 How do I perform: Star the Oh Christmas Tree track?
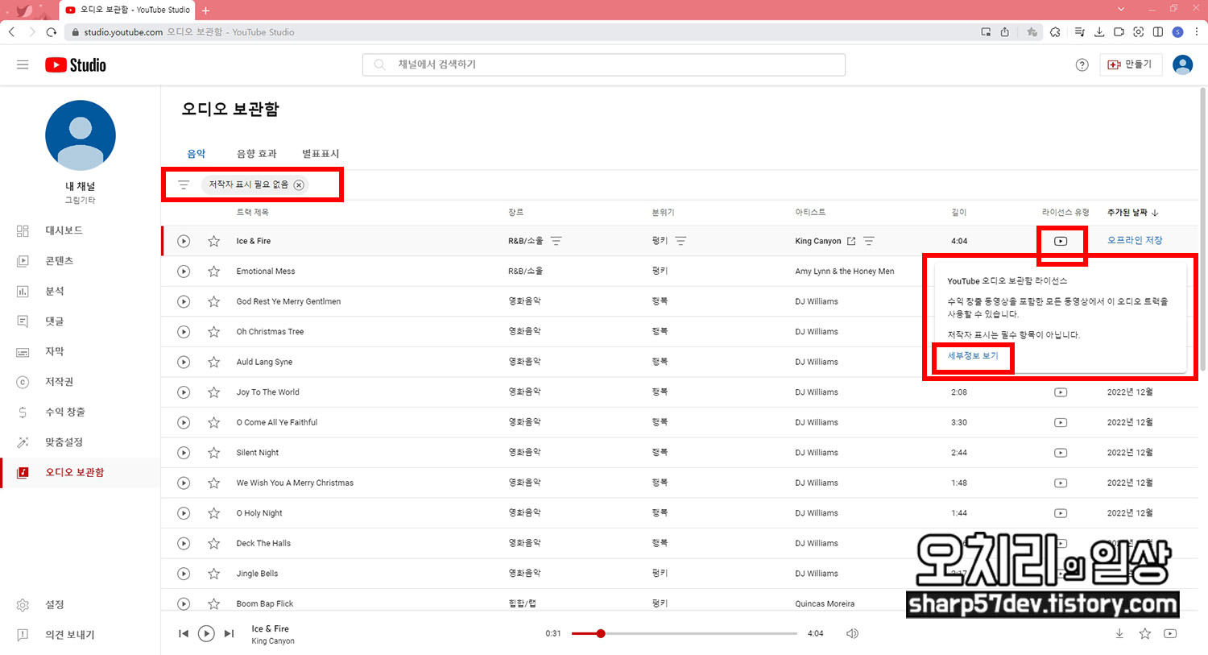click(x=213, y=332)
